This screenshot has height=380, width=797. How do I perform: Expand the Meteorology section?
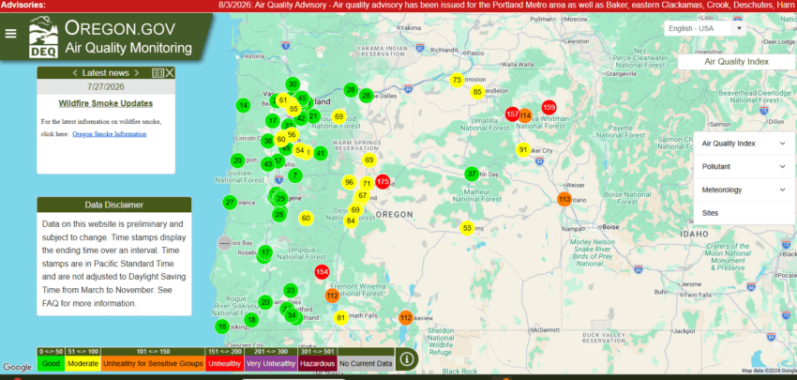pyautogui.click(x=744, y=190)
